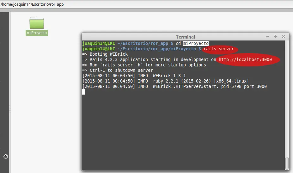Click the eject icon in the sidebar
Image resolution: width=293 pixels, height=173 pixels.
[6, 157]
